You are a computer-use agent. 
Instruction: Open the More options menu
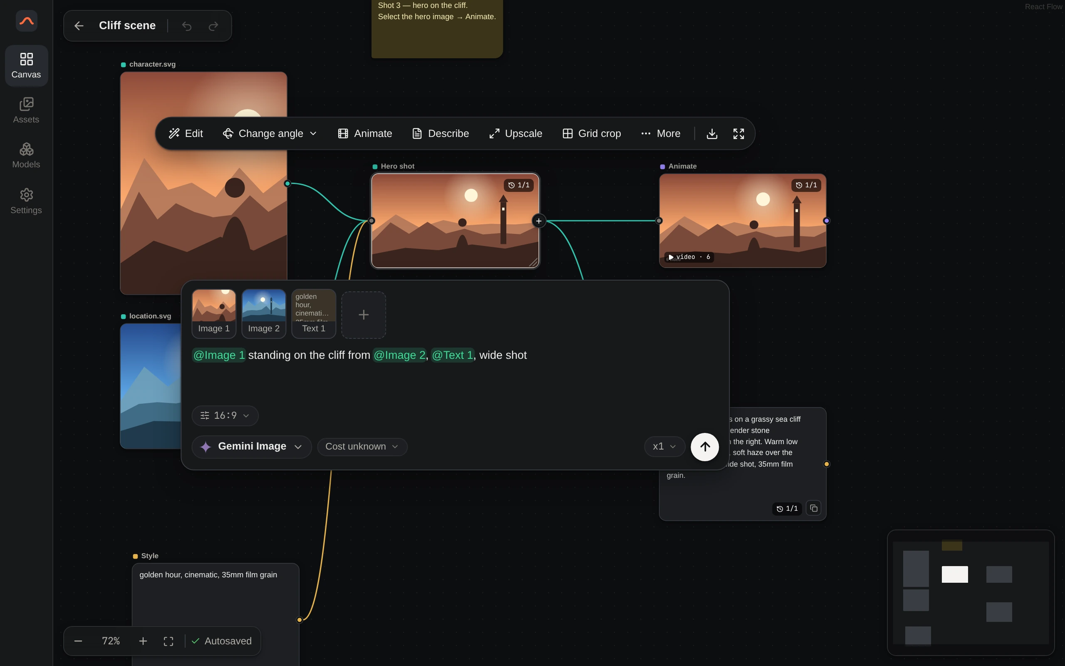661,134
